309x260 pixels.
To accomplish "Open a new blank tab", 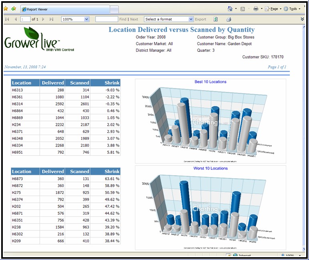I will [x=114, y=9].
